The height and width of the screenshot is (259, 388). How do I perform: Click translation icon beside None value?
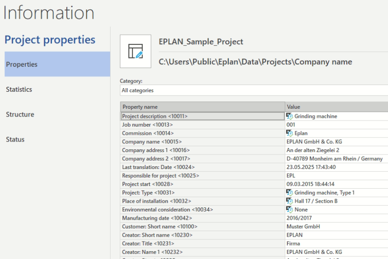[x=289, y=210]
